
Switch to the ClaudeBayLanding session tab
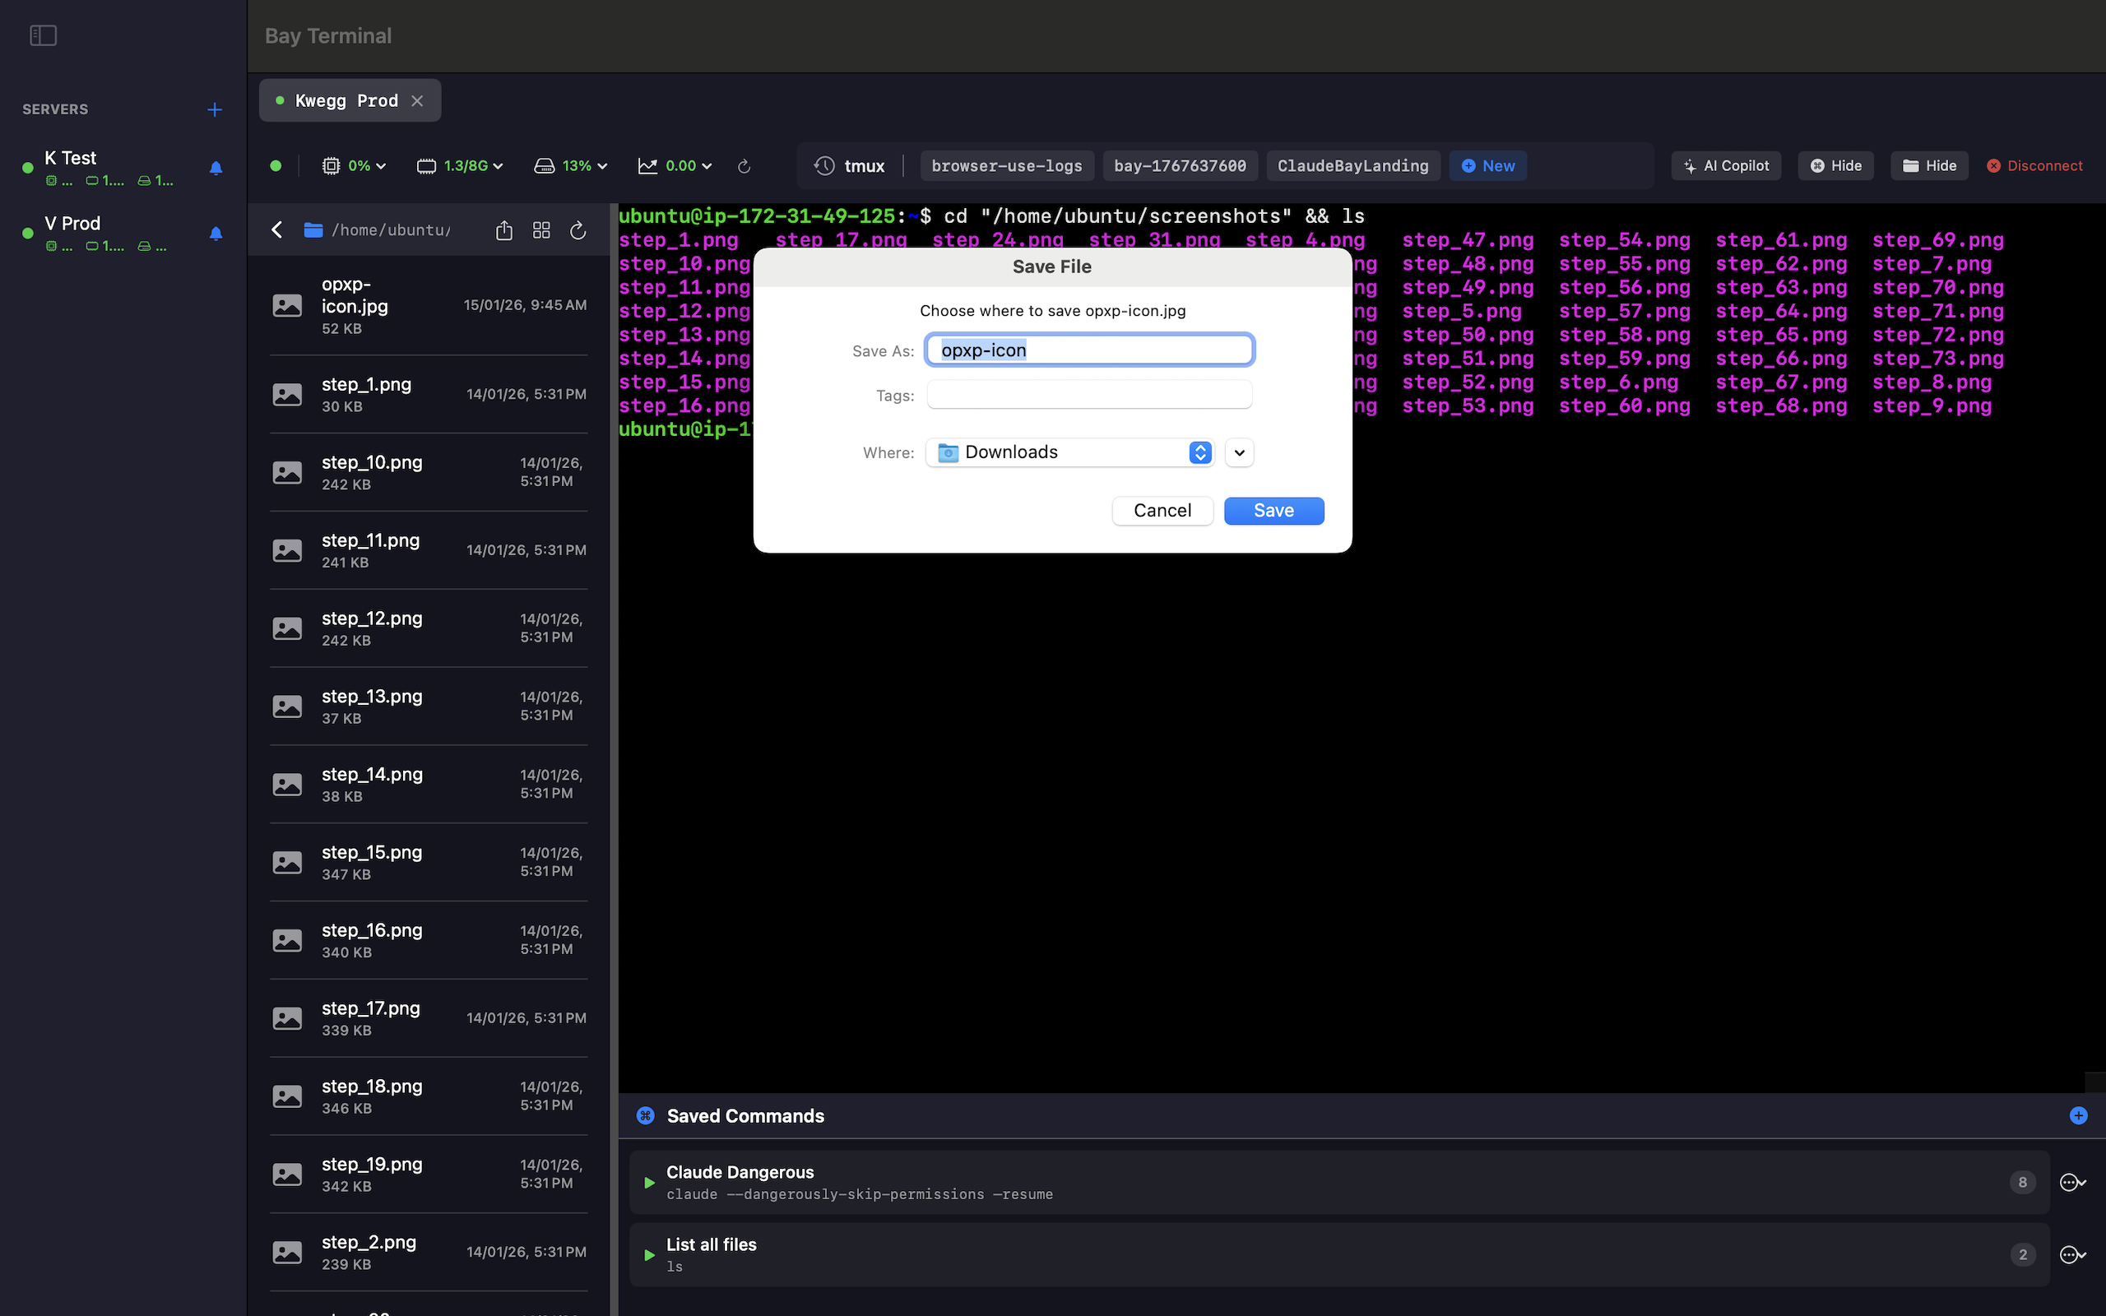click(x=1352, y=165)
